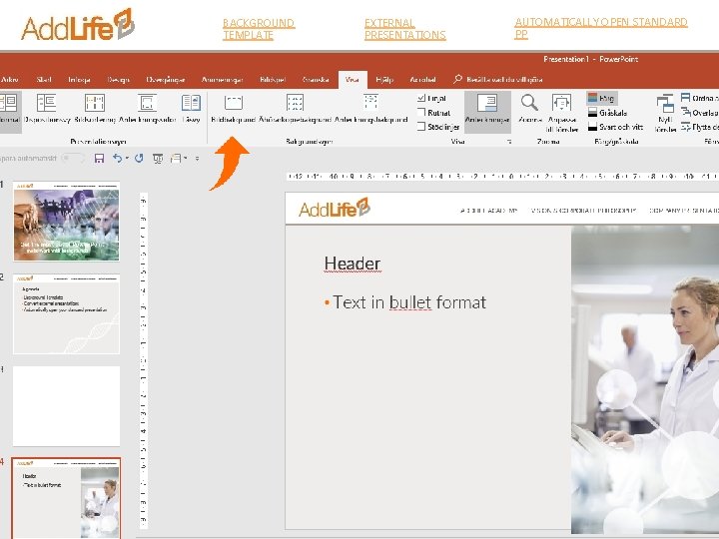Enable the Stödlinjer guides checkbox

pyautogui.click(x=421, y=127)
